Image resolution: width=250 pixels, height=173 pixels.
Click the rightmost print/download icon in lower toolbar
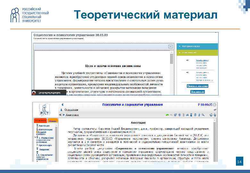point(215,115)
